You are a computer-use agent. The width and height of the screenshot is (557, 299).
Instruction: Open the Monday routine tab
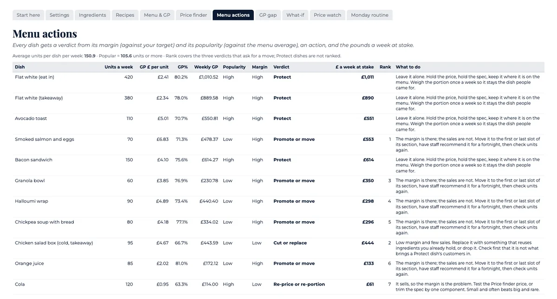coord(369,15)
